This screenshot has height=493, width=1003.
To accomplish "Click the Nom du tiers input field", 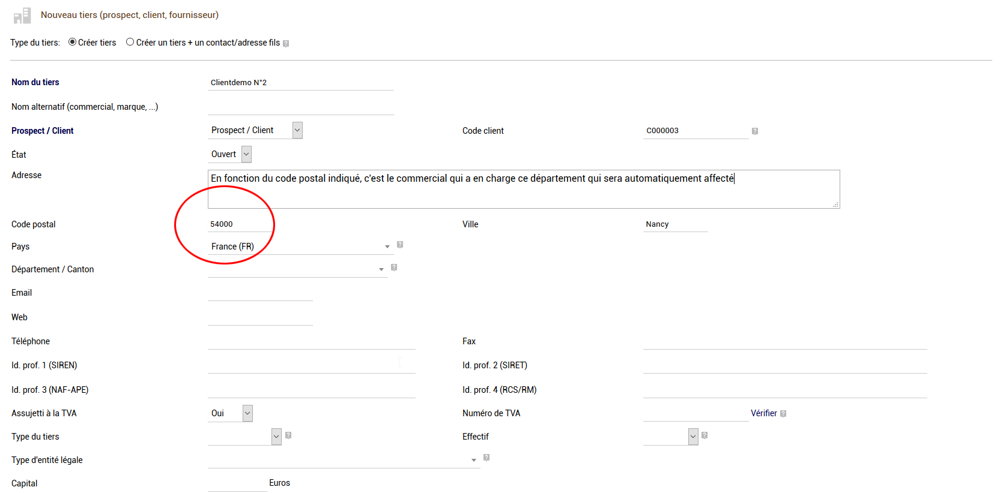I will tap(300, 83).
